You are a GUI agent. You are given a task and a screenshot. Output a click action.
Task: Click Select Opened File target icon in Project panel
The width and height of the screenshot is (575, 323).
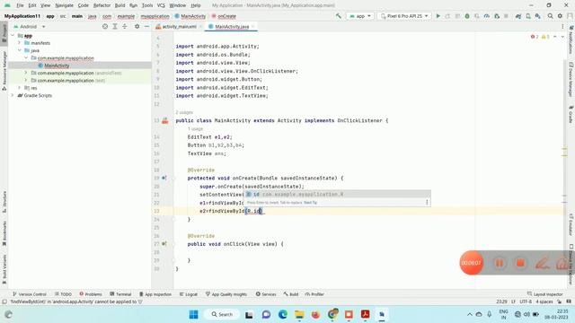[105, 26]
